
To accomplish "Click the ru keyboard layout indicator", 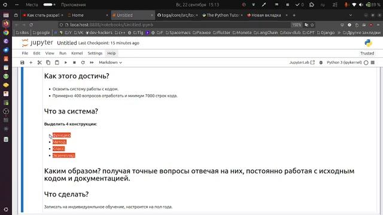I will 323,5.
